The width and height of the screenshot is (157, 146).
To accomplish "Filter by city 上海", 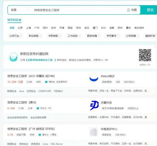I will 29,28.
